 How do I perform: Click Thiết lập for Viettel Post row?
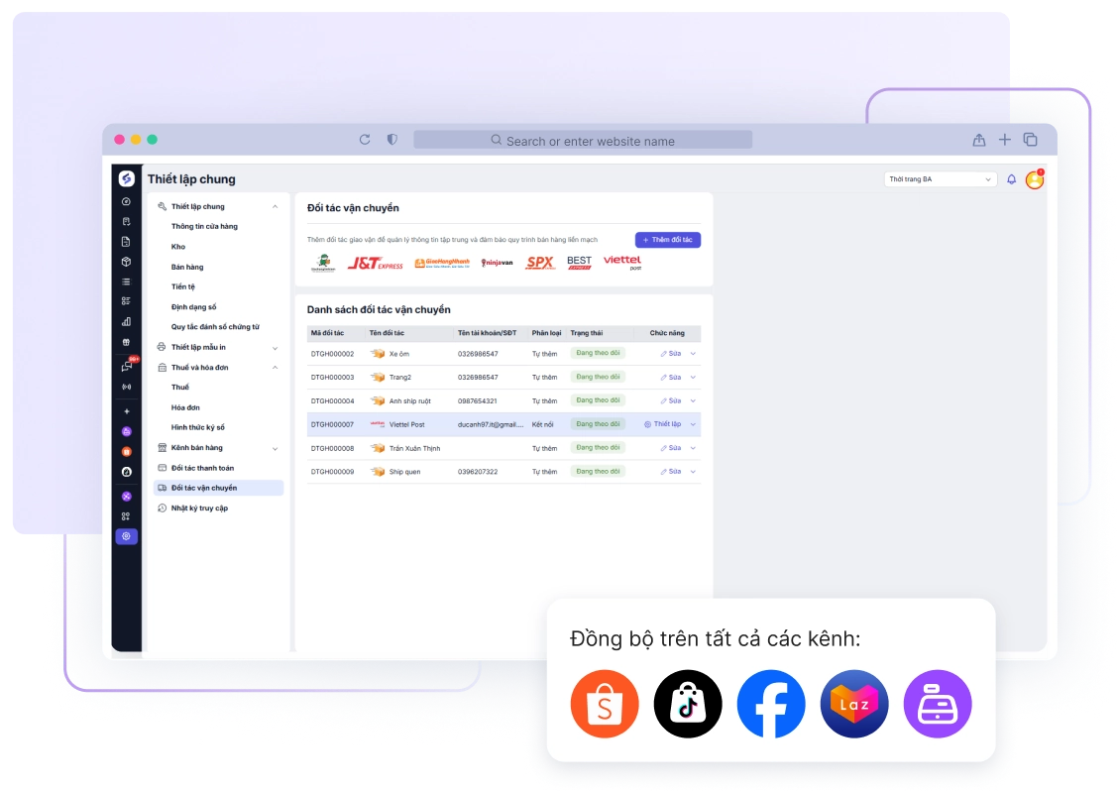tap(663, 424)
